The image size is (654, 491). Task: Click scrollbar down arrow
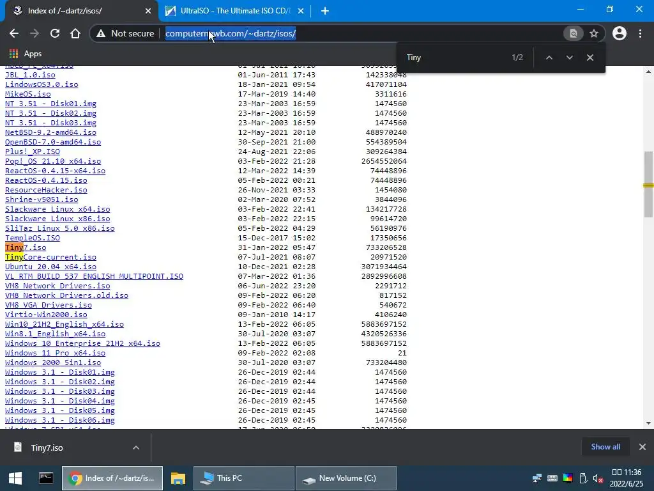[648, 423]
